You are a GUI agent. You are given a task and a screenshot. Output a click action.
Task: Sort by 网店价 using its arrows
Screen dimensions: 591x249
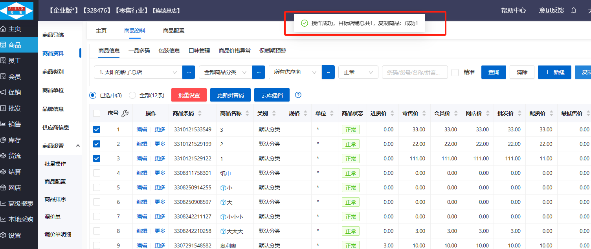point(487,113)
